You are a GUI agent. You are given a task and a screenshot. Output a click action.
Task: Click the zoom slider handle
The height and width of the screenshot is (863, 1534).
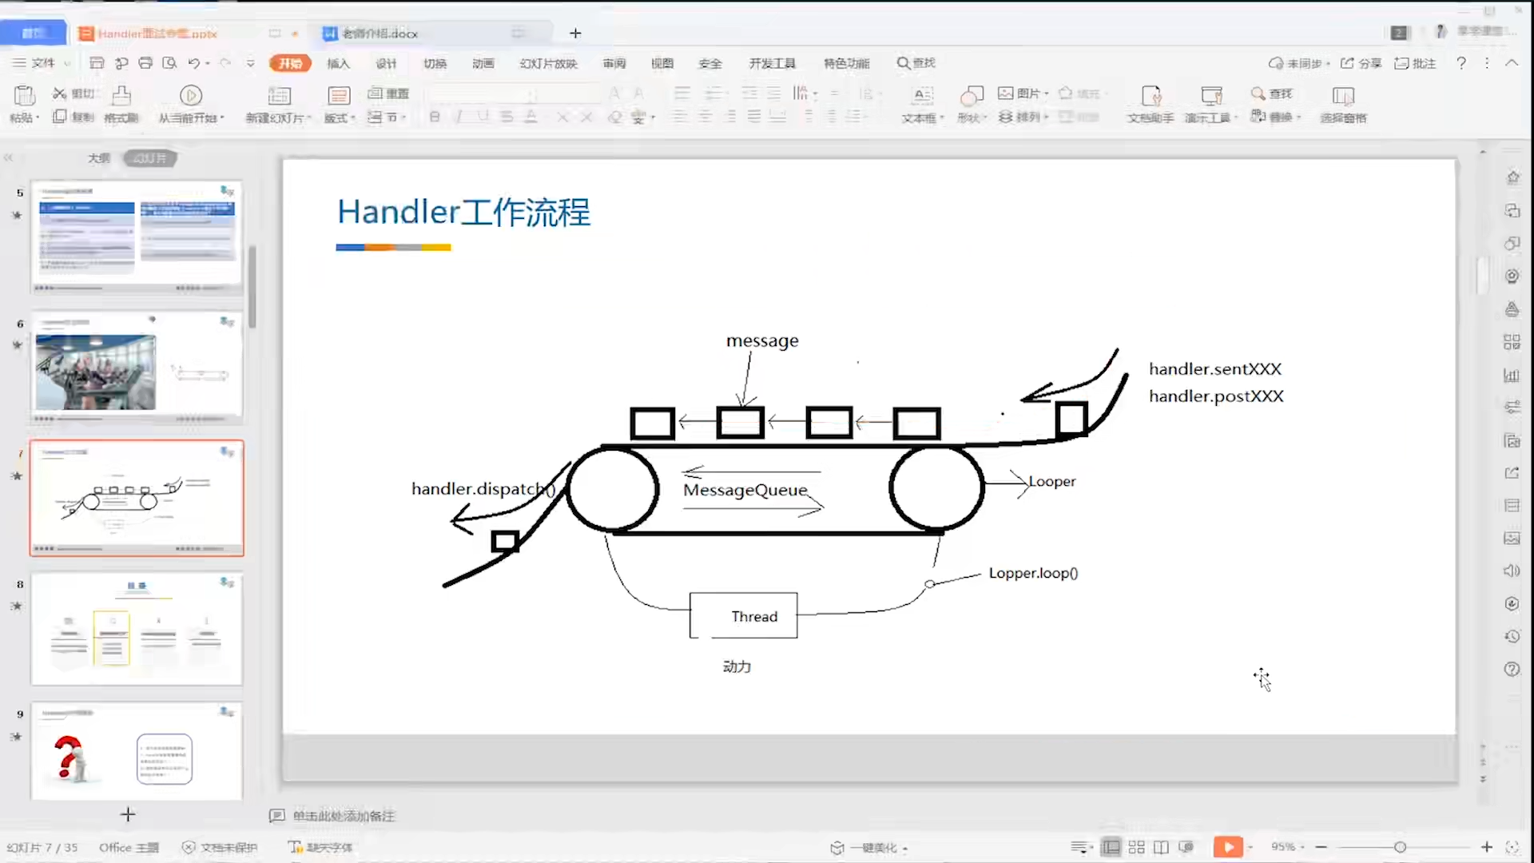point(1400,847)
